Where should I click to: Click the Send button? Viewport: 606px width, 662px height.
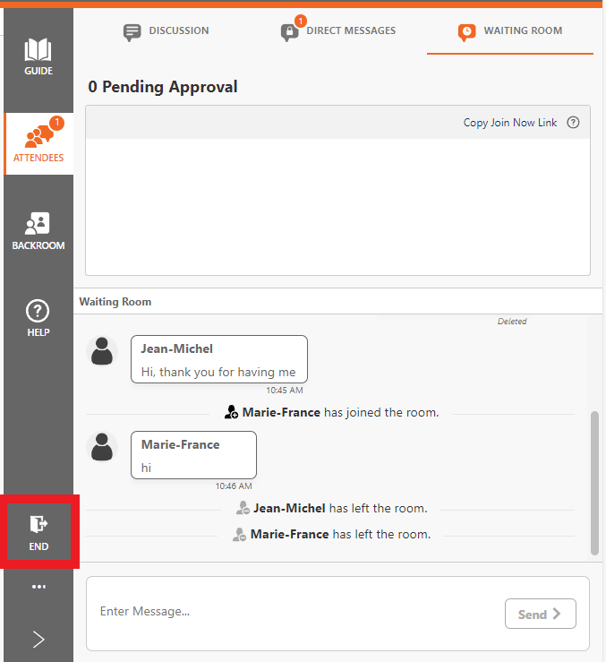540,614
